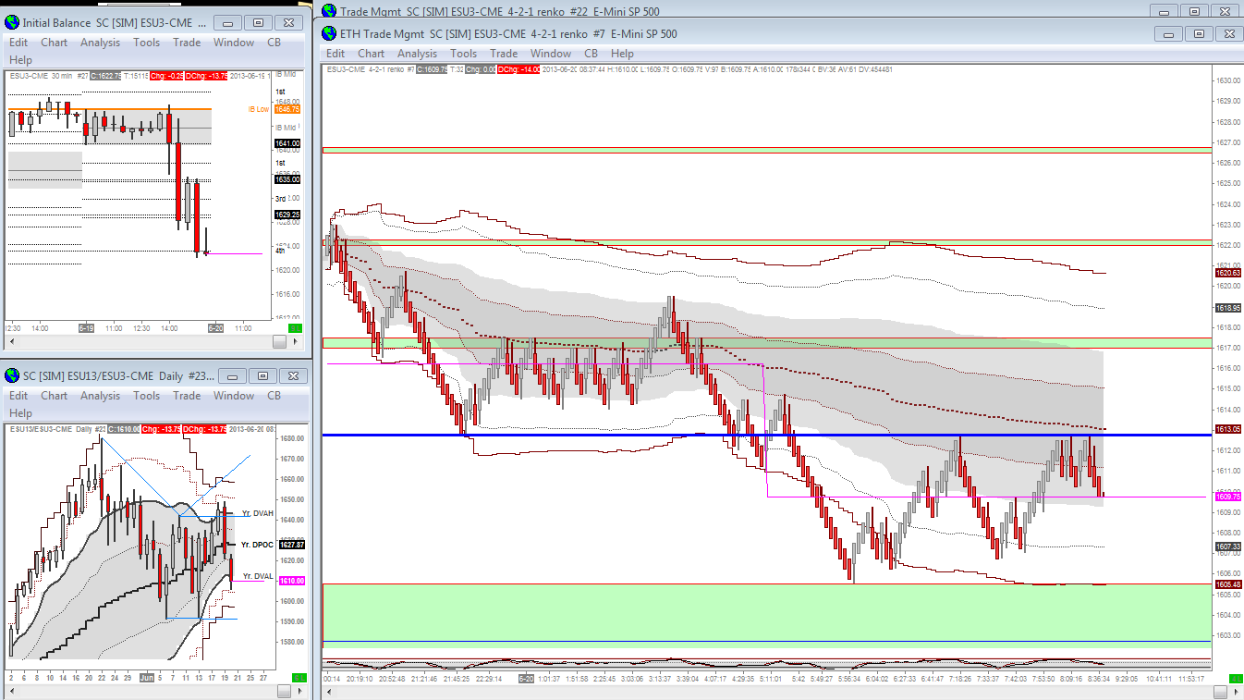Image resolution: width=1244 pixels, height=700 pixels.
Task: Open the CB menu in the ETH Trade Mgmt window
Action: pyautogui.click(x=591, y=54)
